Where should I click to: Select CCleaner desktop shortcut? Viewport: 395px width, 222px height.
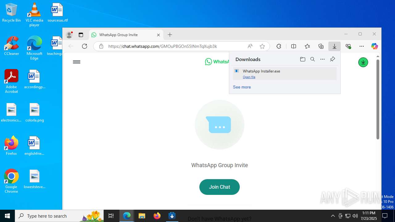pos(11,46)
